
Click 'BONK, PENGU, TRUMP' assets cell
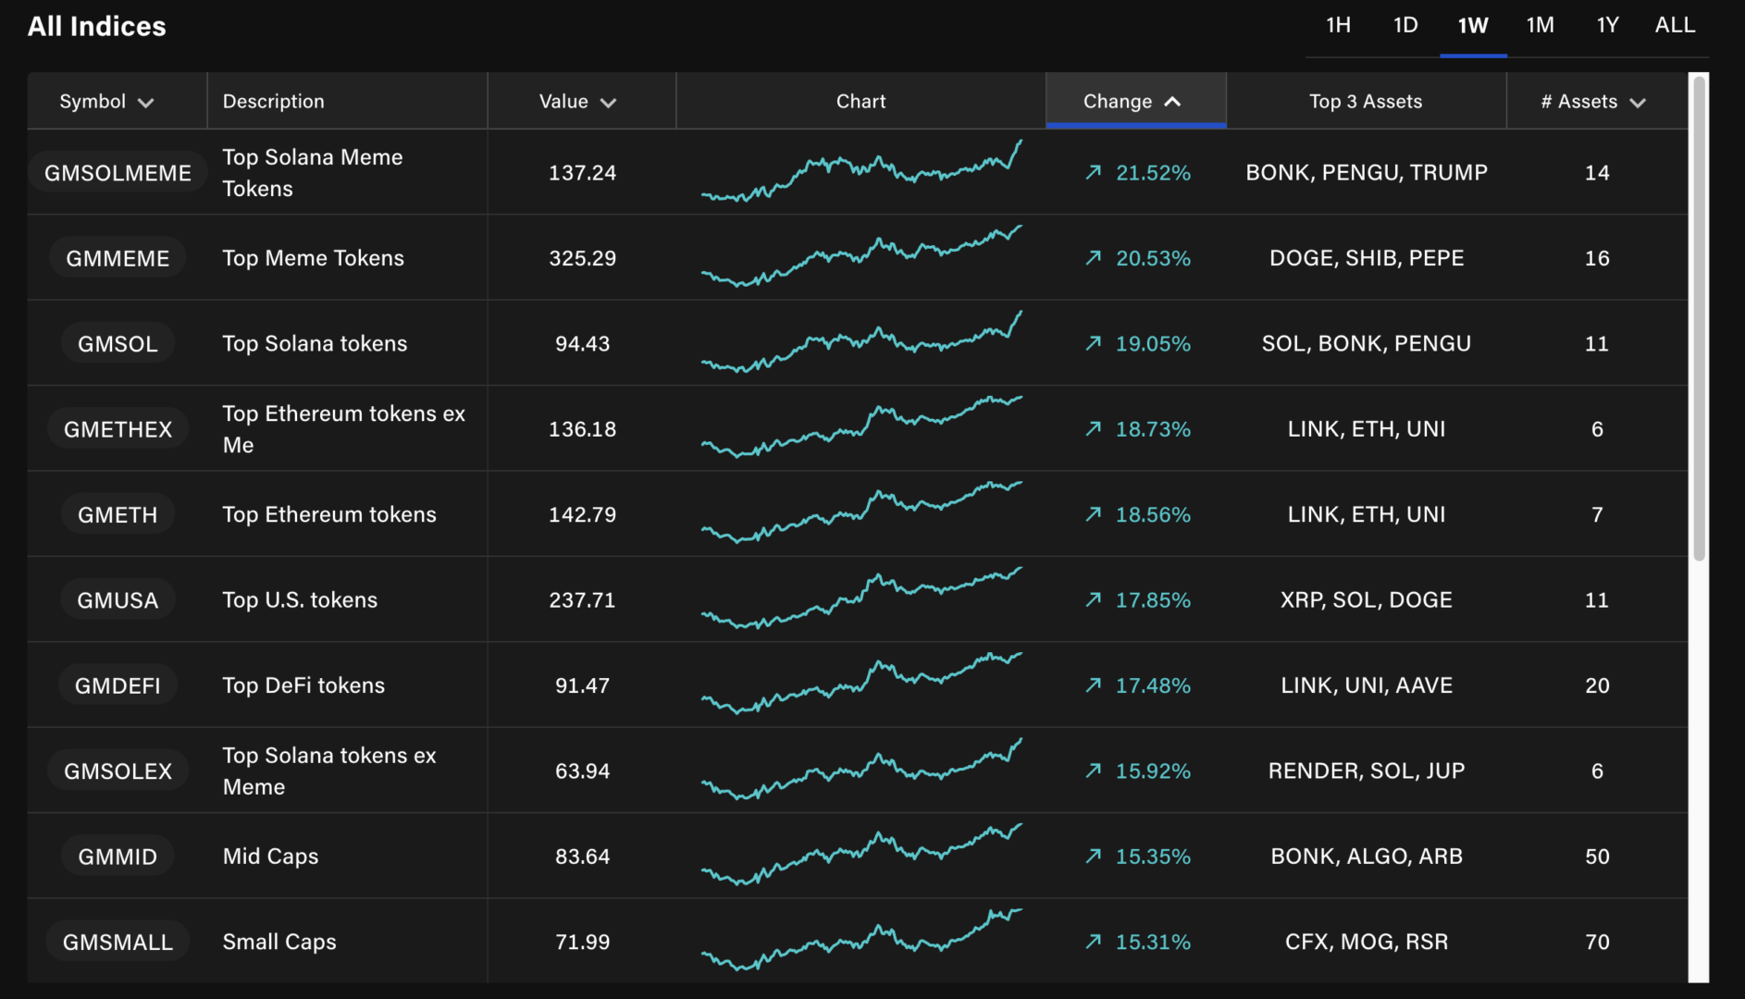point(1367,173)
